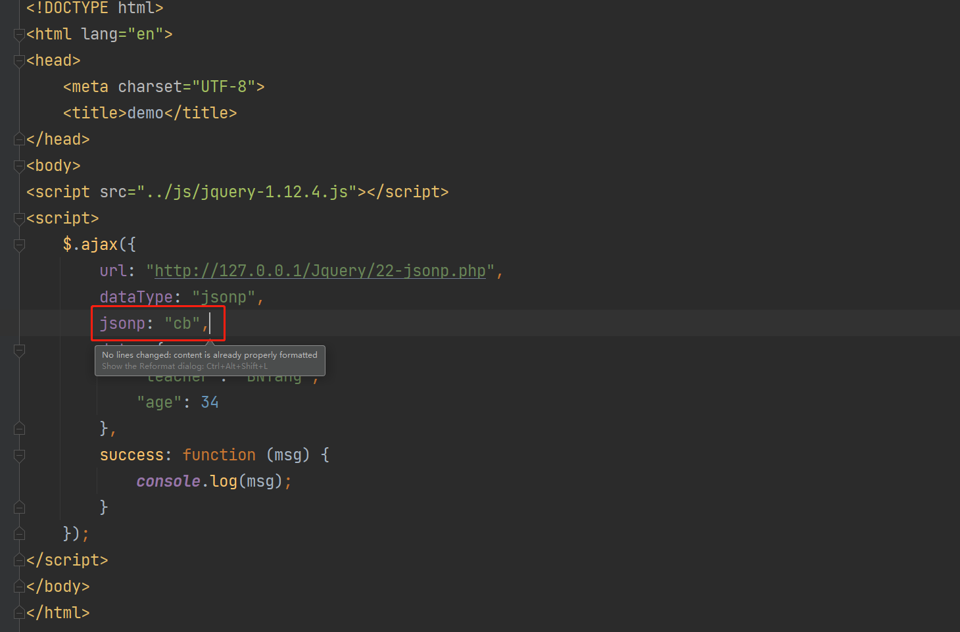960x632 pixels.
Task: Click the word demo inside title tag
Action: tap(145, 113)
